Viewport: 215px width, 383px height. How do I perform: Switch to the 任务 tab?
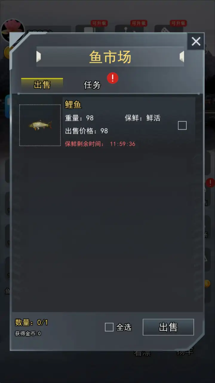pyautogui.click(x=92, y=85)
